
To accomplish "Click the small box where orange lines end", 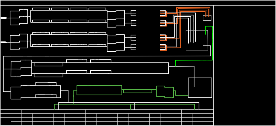I will click(207, 18).
